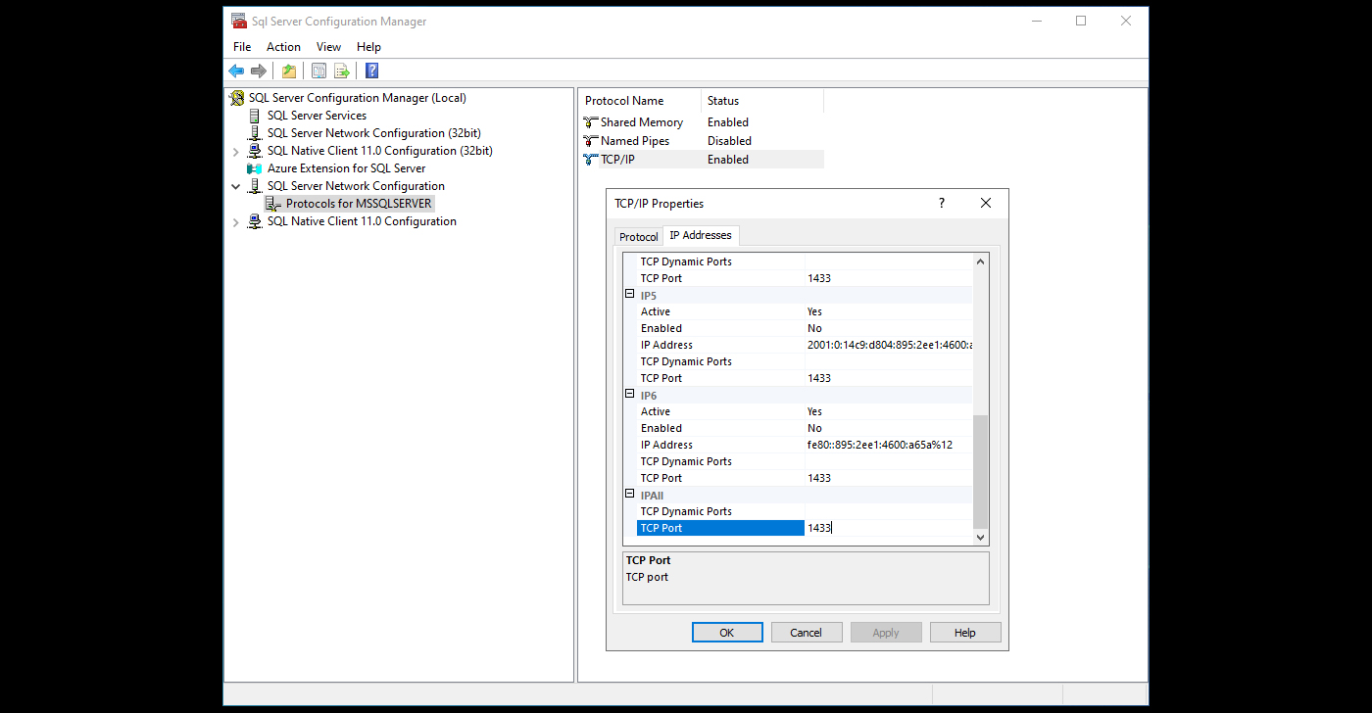Viewport: 1372px width, 713px height.
Task: Expand SQL Native Client 11.0 Configuration (32bit)
Action: 235,152
